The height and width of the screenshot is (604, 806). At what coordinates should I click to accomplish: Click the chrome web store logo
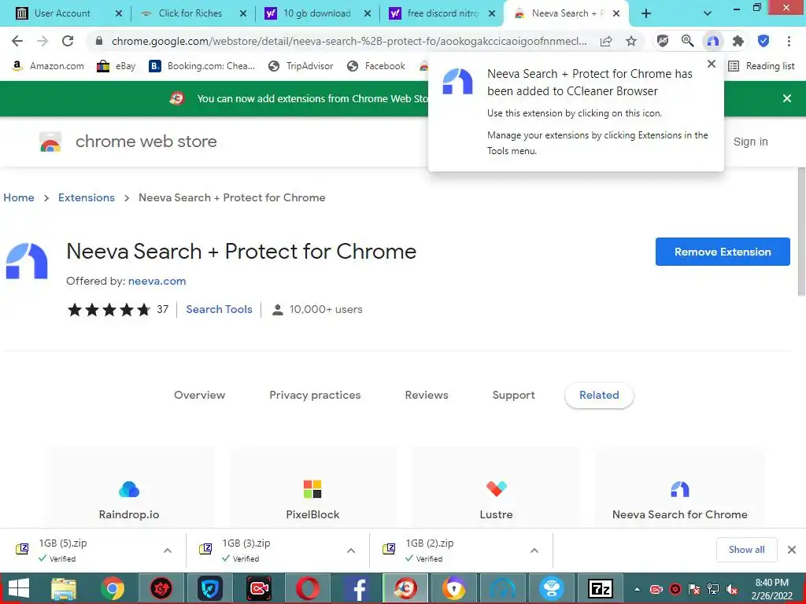(128, 142)
